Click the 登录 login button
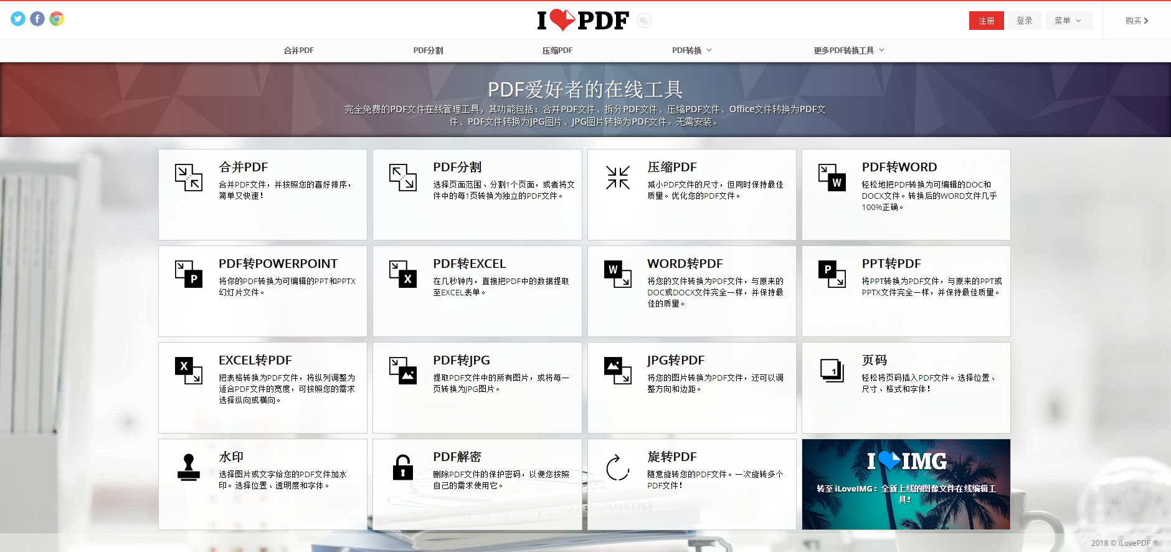Image resolution: width=1171 pixels, height=552 pixels. click(1025, 21)
